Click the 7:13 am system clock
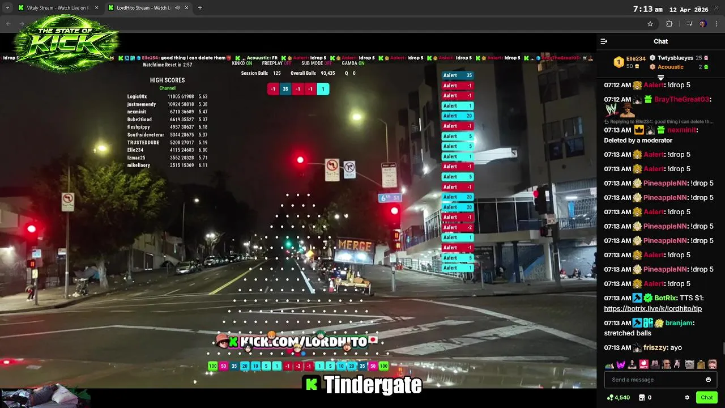Screen dimensions: 725x408 647,9
